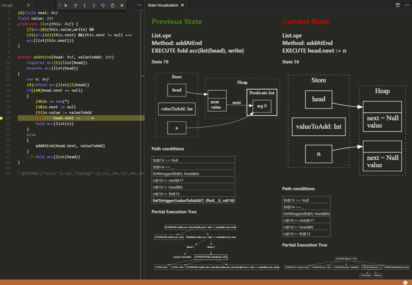Image resolution: width=412 pixels, height=285 pixels.
Task: Click '56 EXECUTE head.next := n' tree node
Action: click(x=372, y=267)
